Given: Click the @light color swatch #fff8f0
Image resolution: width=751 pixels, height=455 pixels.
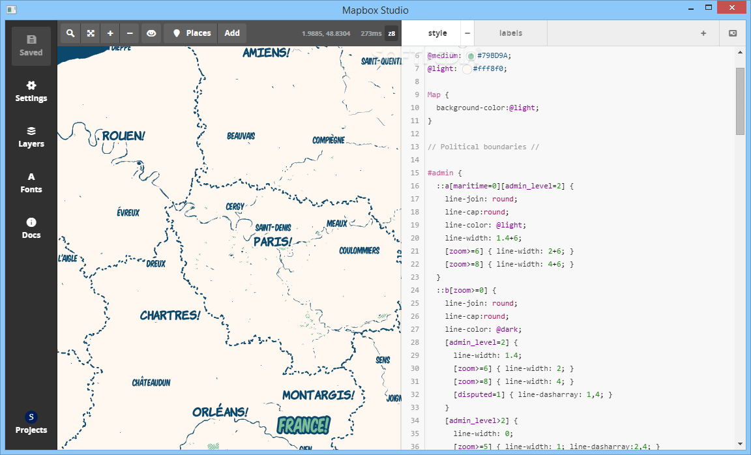Looking at the screenshot, I should pyautogui.click(x=467, y=69).
